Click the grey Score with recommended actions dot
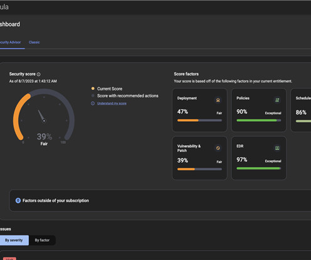This screenshot has height=260, width=311. (93, 95)
